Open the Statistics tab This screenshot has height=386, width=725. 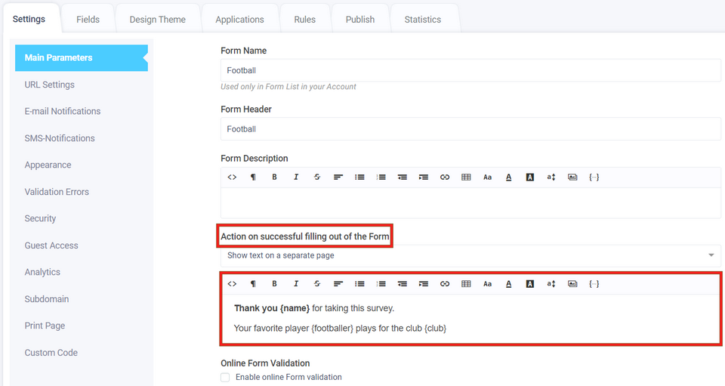[422, 19]
